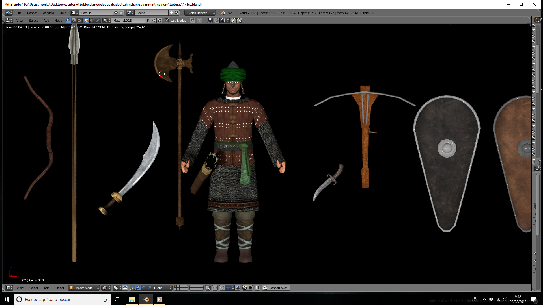
Task: Open Blender from the Windows taskbar
Action: coord(146,299)
